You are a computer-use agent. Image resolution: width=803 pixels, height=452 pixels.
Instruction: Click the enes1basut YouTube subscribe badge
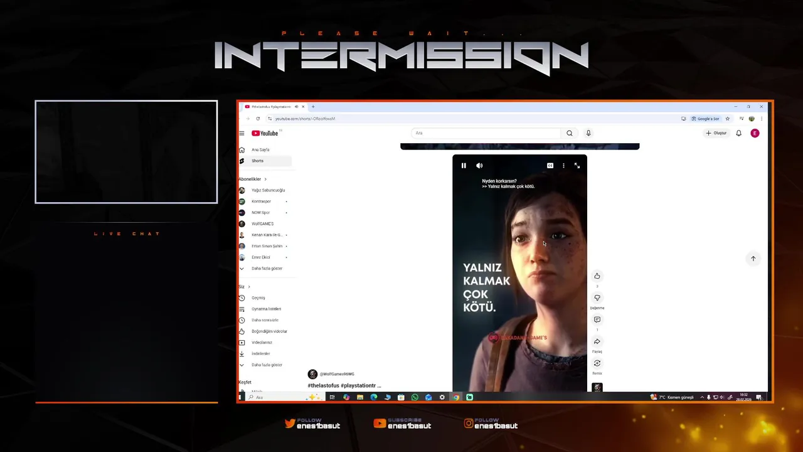coord(402,424)
